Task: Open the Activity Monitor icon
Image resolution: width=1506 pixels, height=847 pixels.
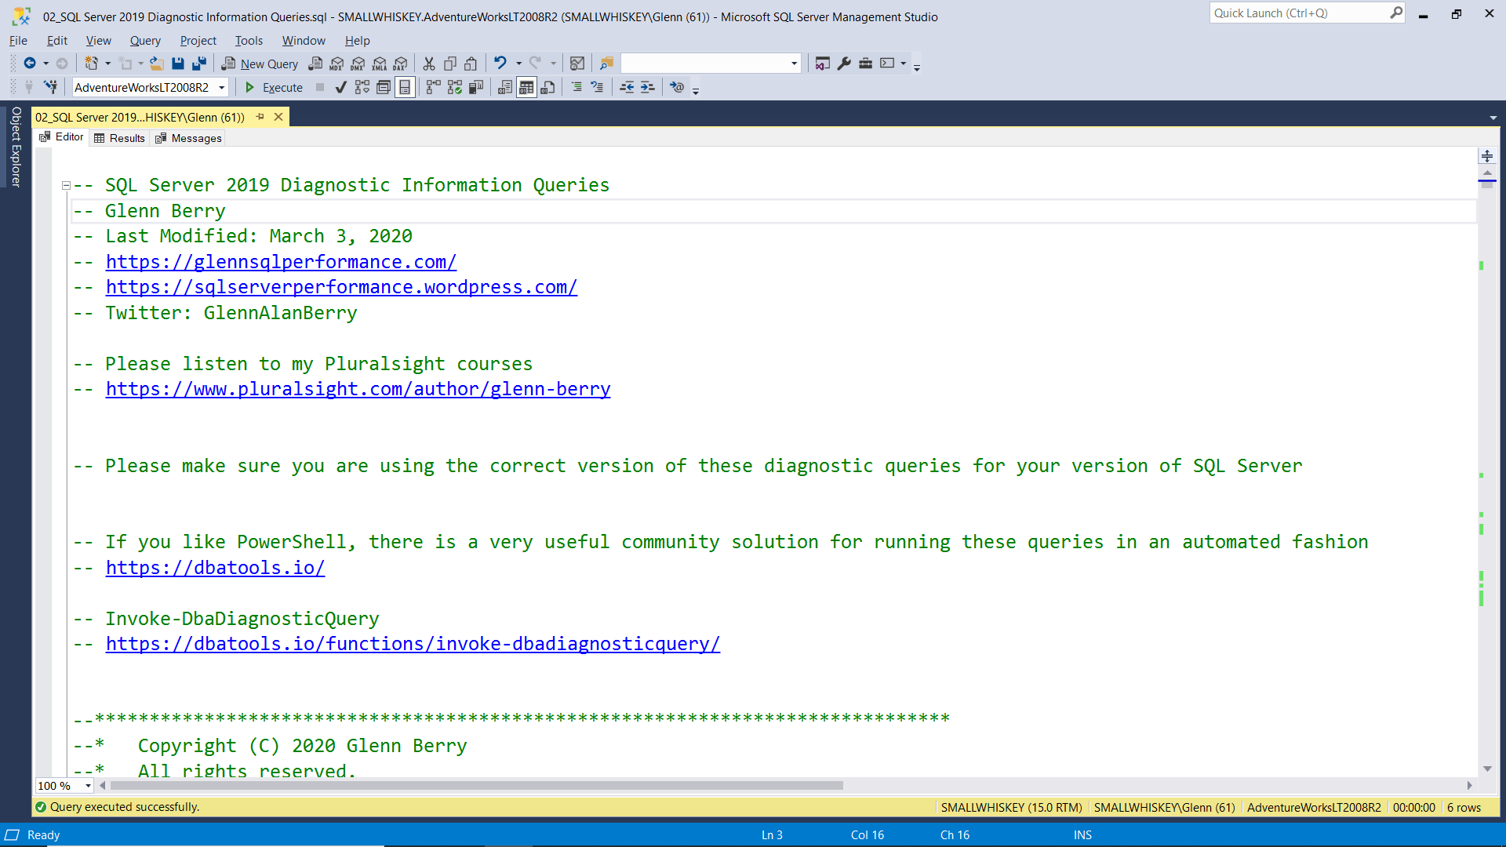Action: coord(577,64)
